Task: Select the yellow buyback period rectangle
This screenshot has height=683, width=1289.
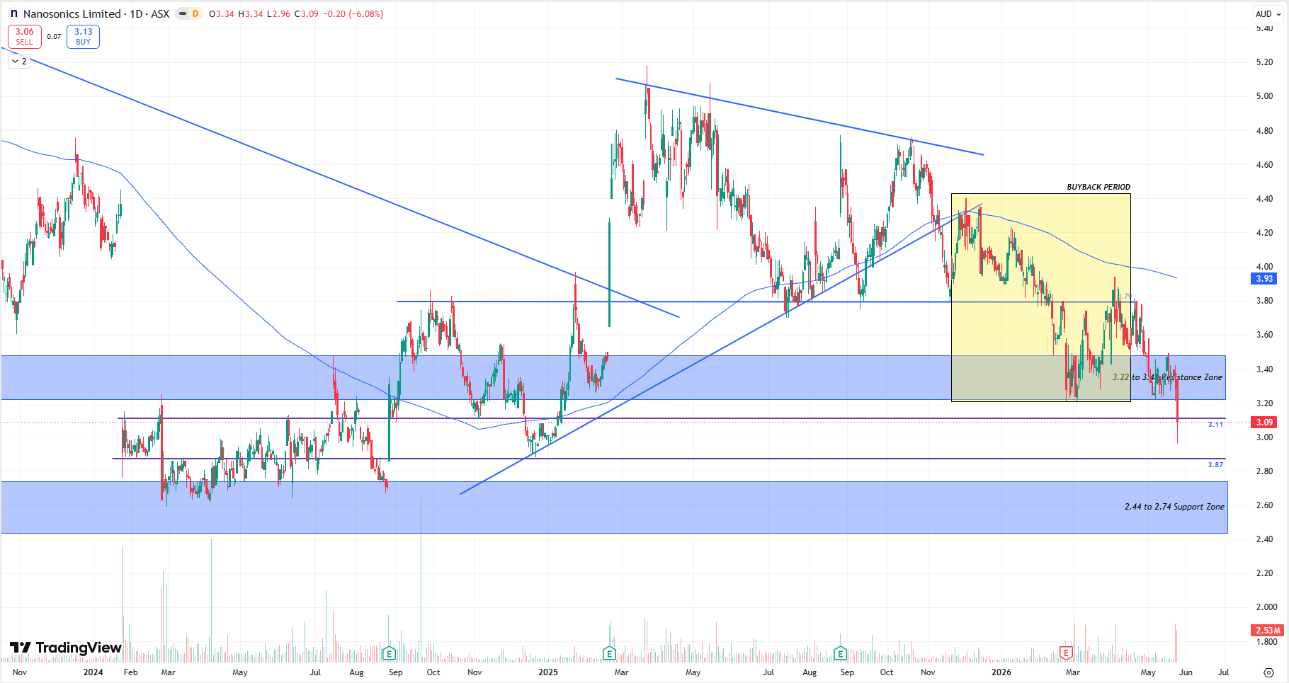Action: pyautogui.click(x=1040, y=297)
